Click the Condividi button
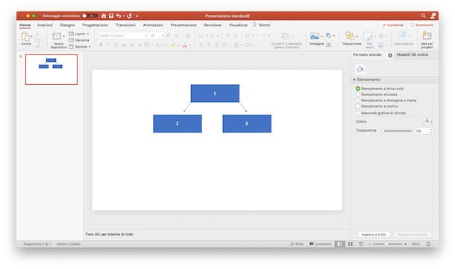Viewport: 455px width, 269px height. [392, 25]
